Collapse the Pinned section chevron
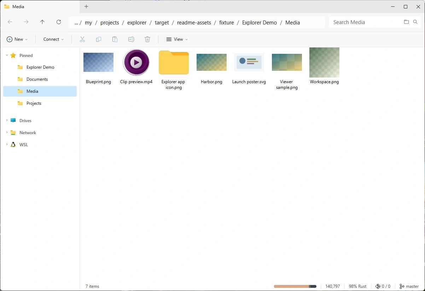 coord(7,55)
